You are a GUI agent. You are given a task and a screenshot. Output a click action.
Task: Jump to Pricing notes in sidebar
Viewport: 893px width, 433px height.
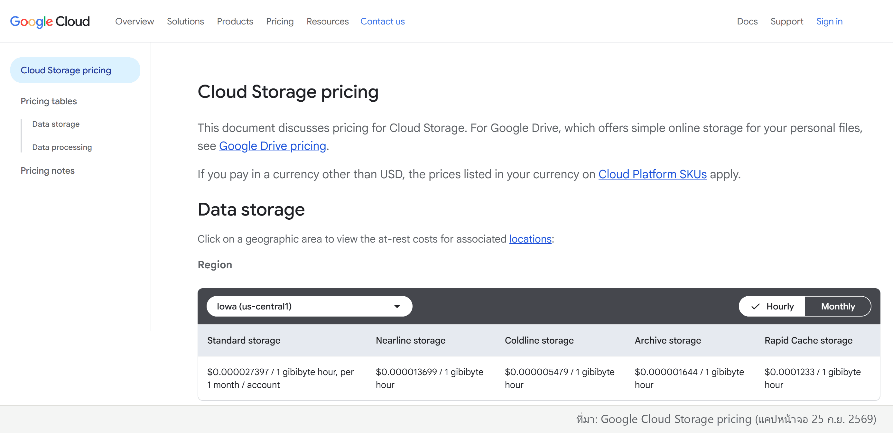click(48, 170)
